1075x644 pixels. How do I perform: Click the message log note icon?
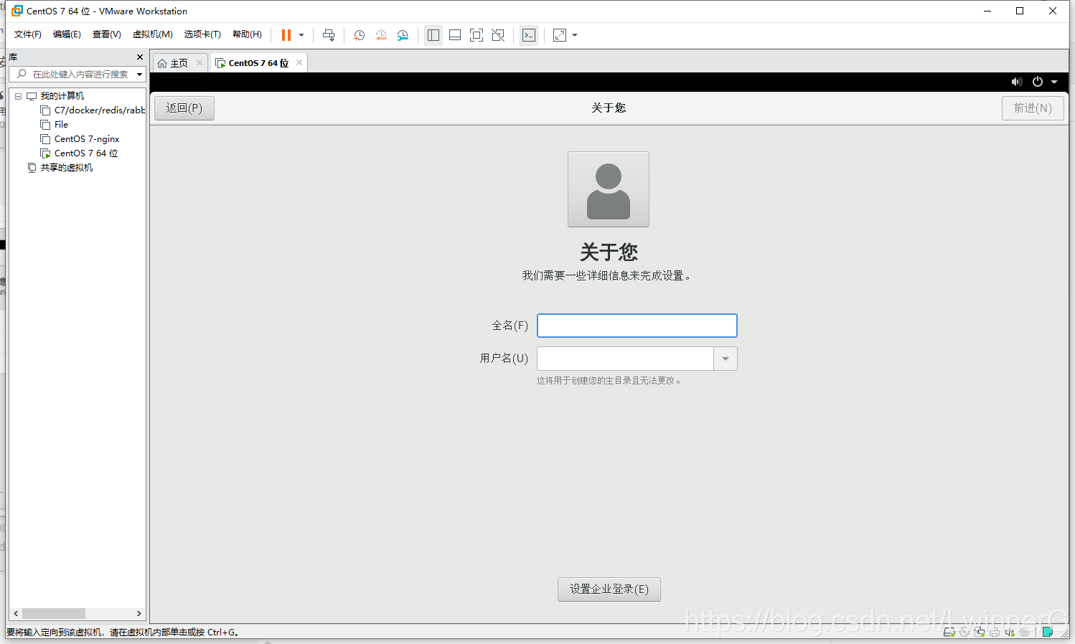point(1048,633)
